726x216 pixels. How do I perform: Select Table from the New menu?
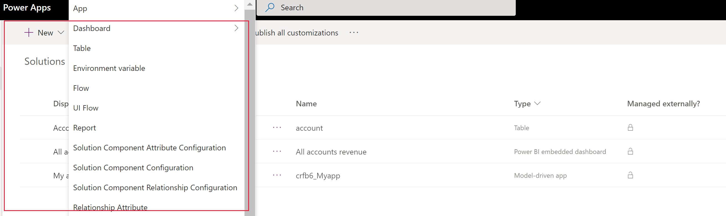coord(82,48)
